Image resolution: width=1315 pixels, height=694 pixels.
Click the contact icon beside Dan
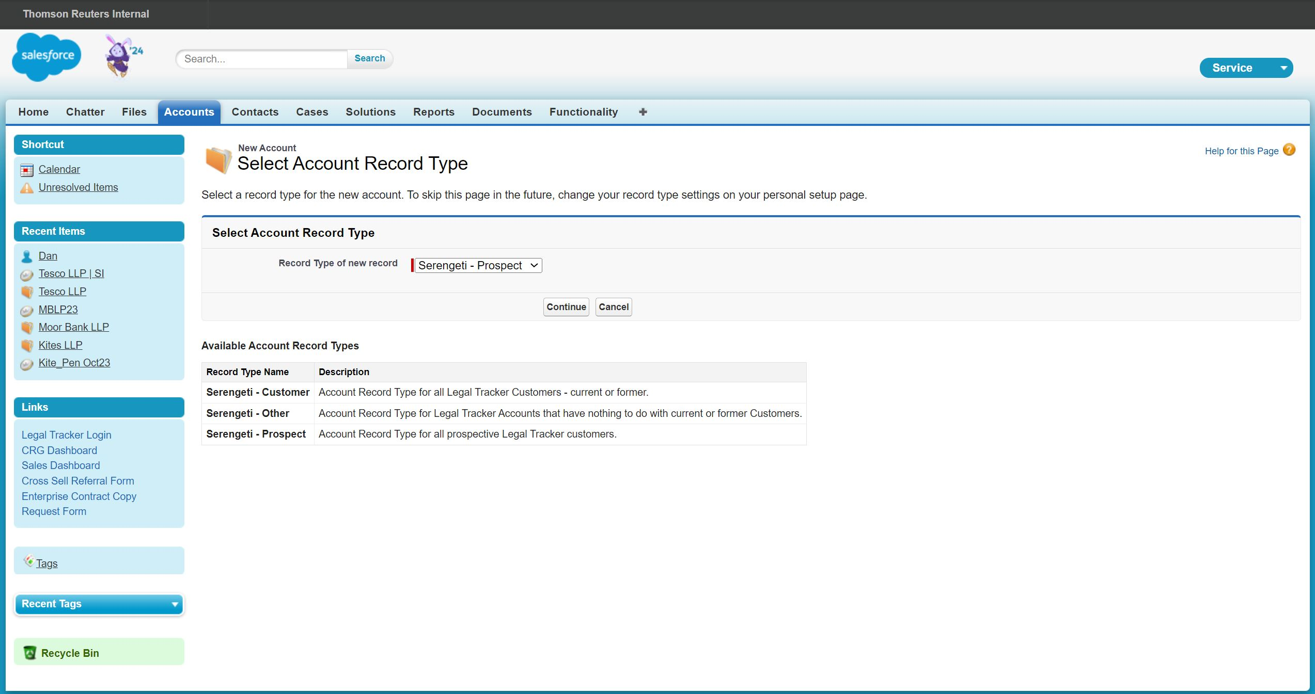[27, 256]
